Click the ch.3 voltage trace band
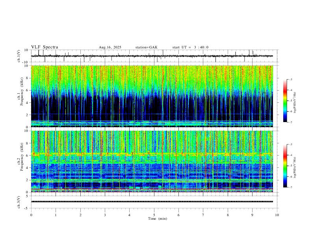The width and height of the screenshot is (312, 241). coord(152,202)
